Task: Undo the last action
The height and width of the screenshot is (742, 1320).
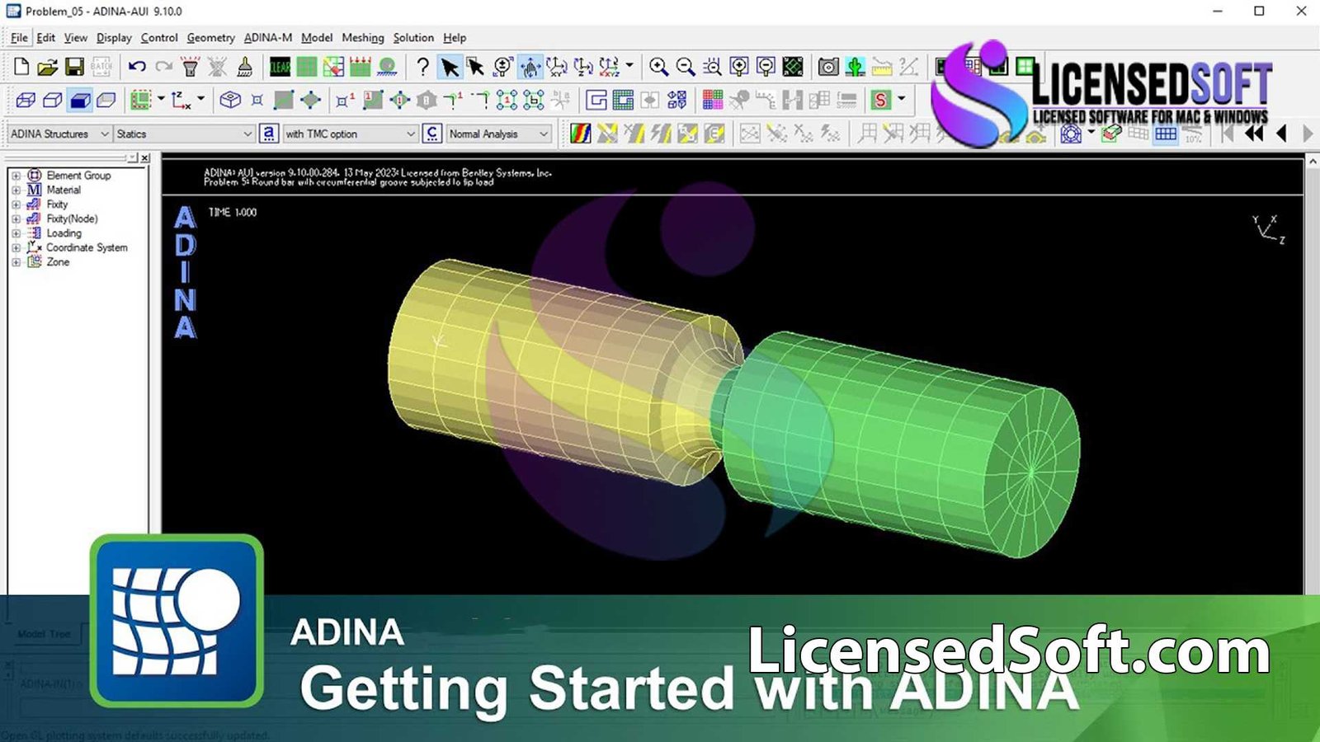Action: (137, 67)
